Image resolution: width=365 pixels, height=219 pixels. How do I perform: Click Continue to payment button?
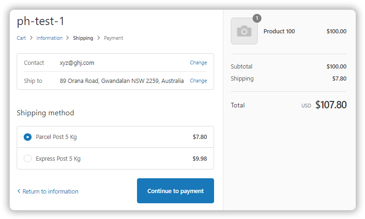click(x=175, y=191)
